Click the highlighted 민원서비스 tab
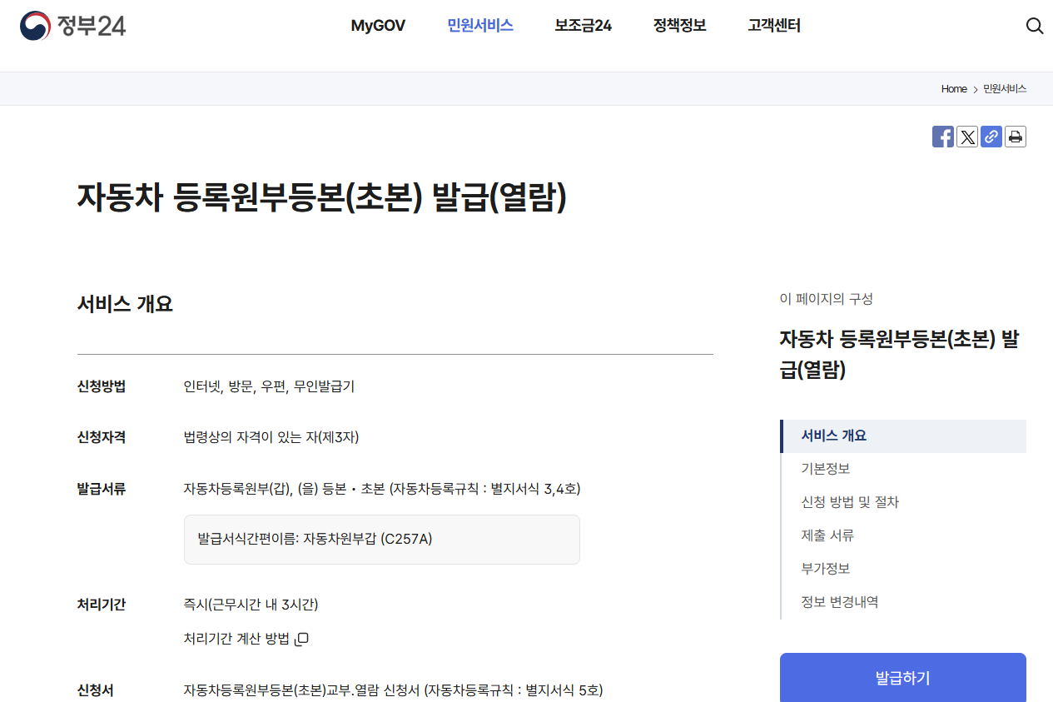This screenshot has height=702, width=1053. [x=479, y=26]
